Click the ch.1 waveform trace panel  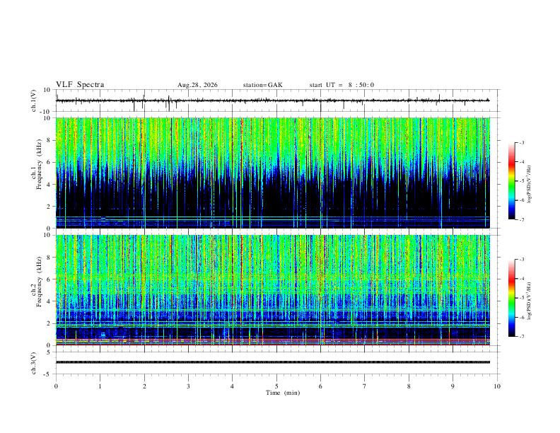(272, 100)
